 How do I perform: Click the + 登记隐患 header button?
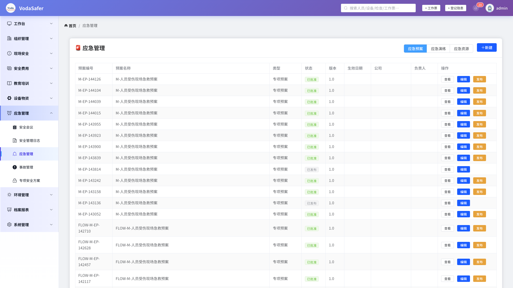(x=456, y=8)
